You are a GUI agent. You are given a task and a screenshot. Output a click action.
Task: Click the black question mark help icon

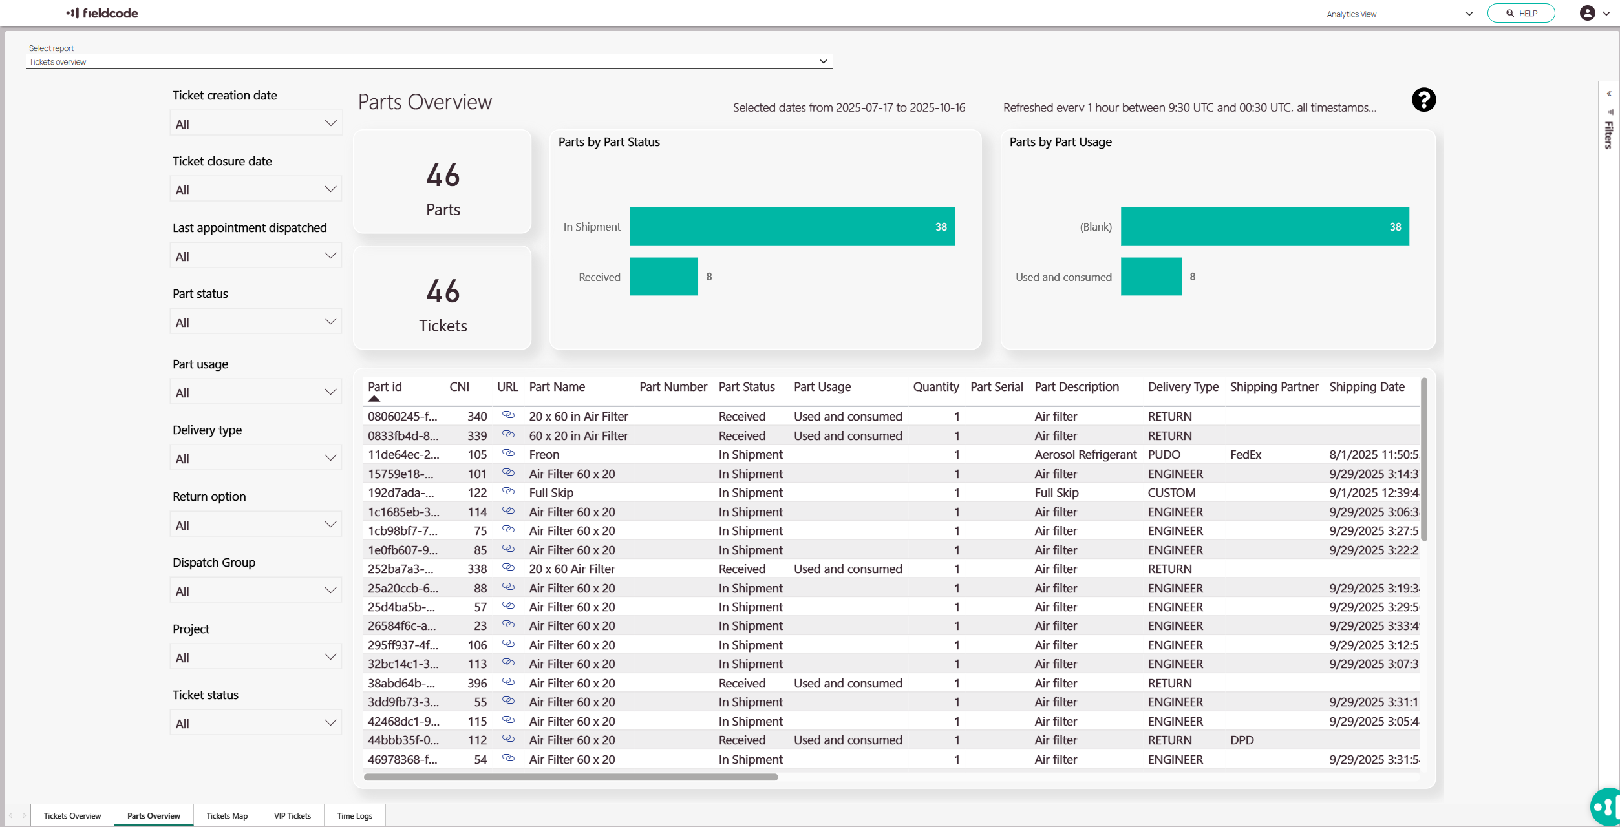(x=1423, y=100)
